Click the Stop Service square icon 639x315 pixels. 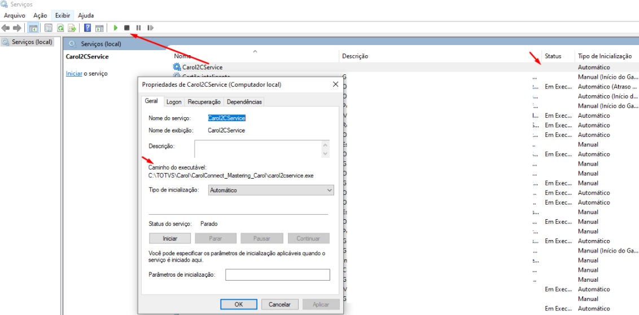[x=127, y=28]
